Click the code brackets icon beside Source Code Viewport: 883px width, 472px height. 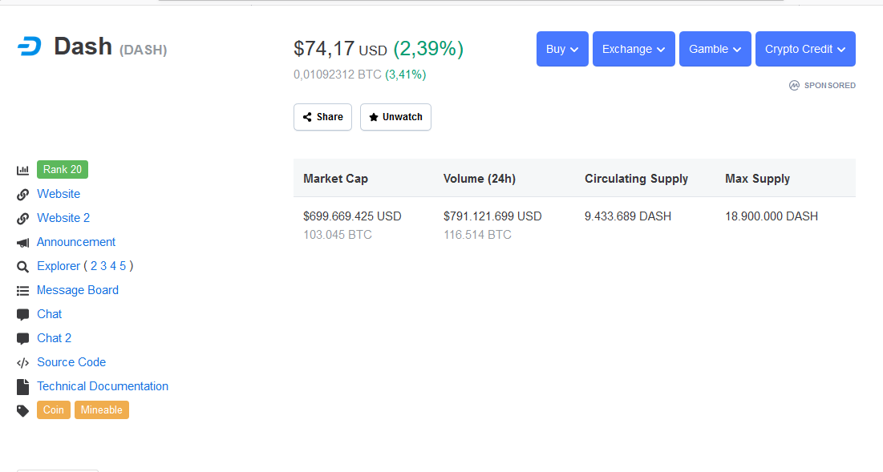coord(22,363)
